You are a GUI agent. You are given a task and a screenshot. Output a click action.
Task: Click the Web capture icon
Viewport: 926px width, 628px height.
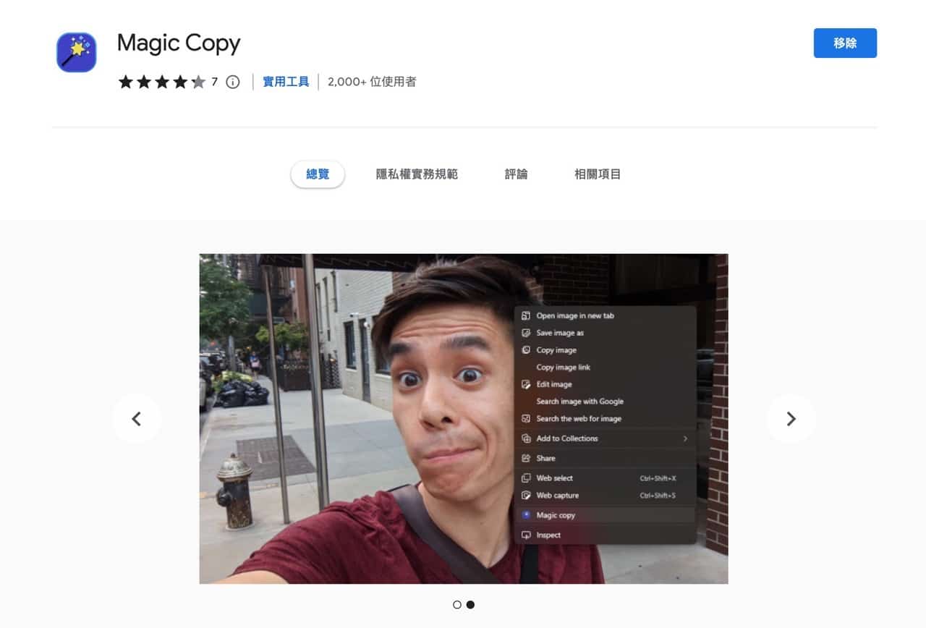525,497
